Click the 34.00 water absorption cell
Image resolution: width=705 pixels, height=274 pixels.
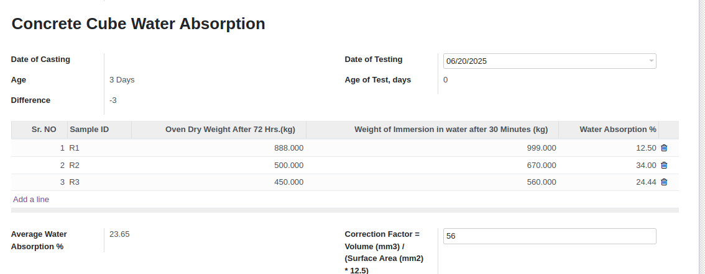pos(609,165)
